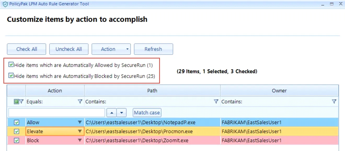Maximize the Auto Rule Generator window
This screenshot has height=151, width=345.
[x=332, y=4]
